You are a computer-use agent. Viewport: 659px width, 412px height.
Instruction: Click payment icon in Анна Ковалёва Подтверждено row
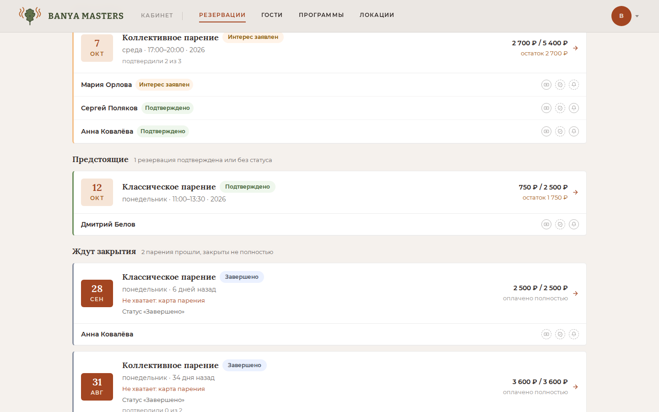[x=546, y=131]
